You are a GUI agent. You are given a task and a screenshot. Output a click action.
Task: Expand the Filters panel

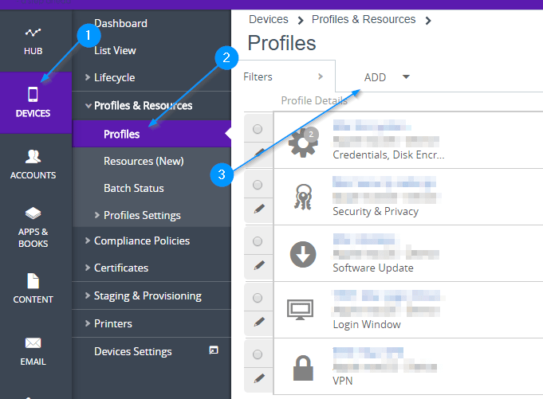[x=283, y=77]
